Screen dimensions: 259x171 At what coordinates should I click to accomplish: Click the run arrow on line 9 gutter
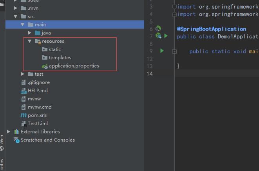[x=162, y=51]
